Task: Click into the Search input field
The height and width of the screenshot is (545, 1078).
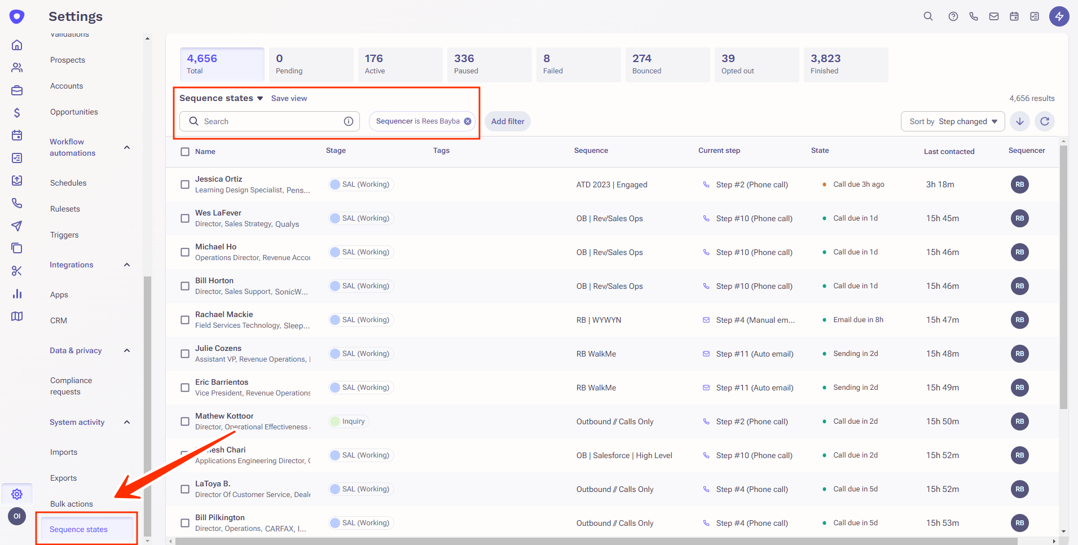Action: click(270, 121)
